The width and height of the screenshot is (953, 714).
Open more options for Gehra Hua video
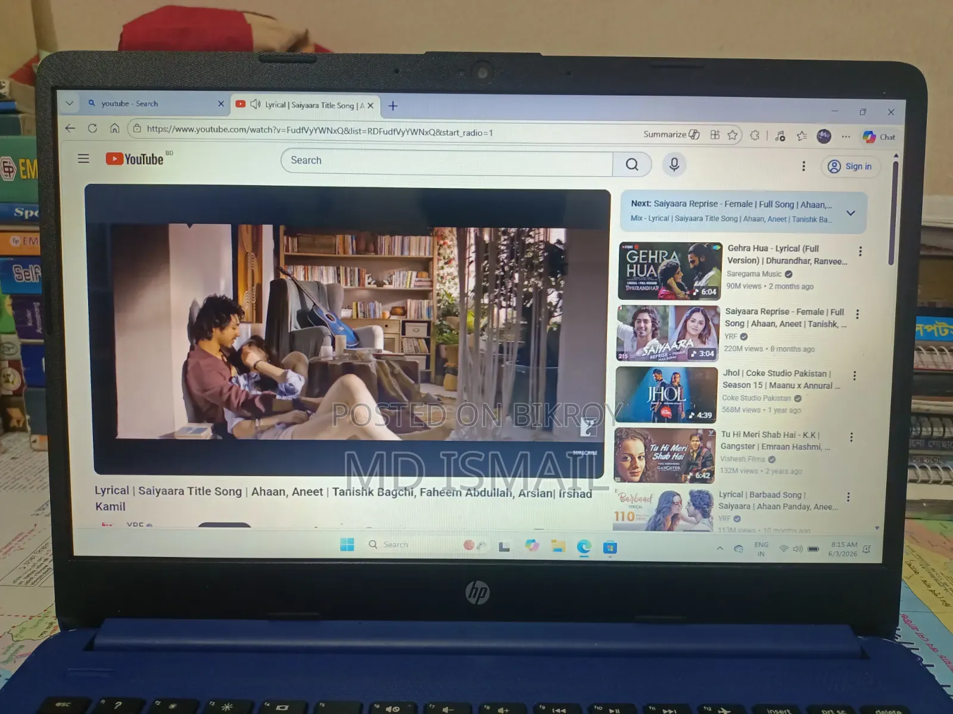(x=860, y=252)
